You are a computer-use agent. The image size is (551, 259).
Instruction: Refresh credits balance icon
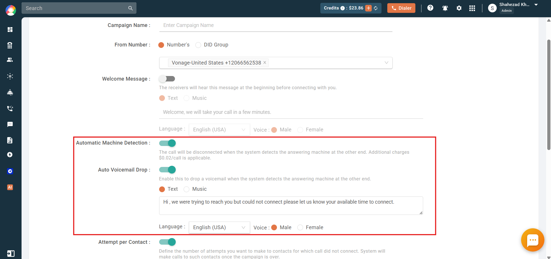[x=376, y=8]
